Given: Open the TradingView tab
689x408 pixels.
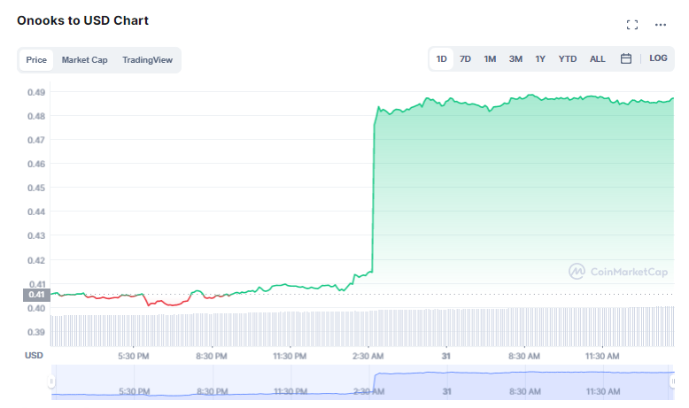Looking at the screenshot, I should pos(147,59).
